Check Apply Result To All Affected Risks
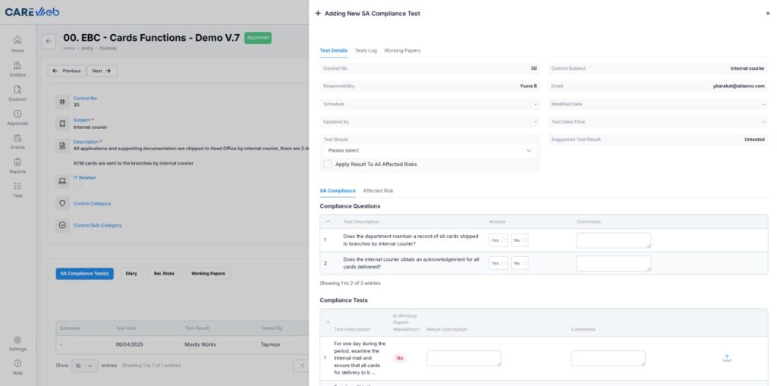This screenshot has width=777, height=386. 328,165
